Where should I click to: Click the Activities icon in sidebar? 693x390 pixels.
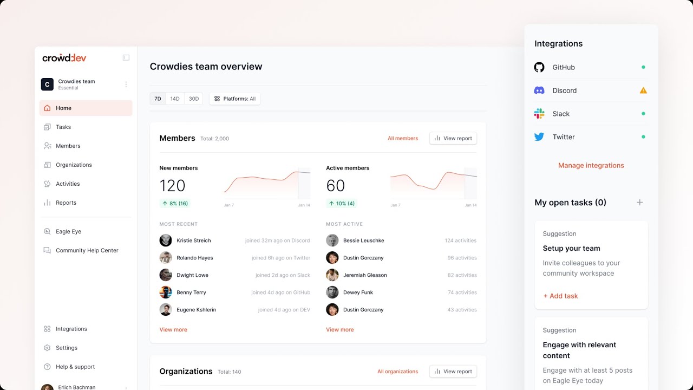(47, 184)
